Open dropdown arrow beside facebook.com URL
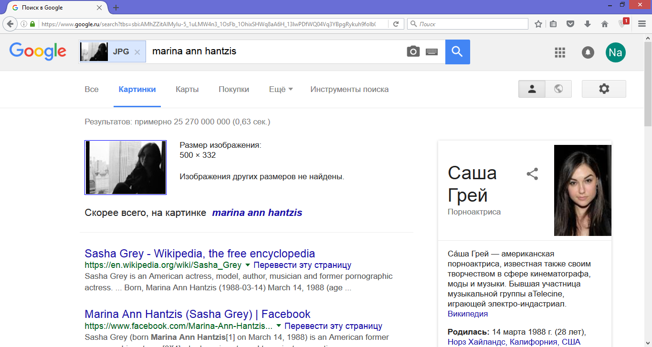Screen dimensions: 652x347 (279, 326)
